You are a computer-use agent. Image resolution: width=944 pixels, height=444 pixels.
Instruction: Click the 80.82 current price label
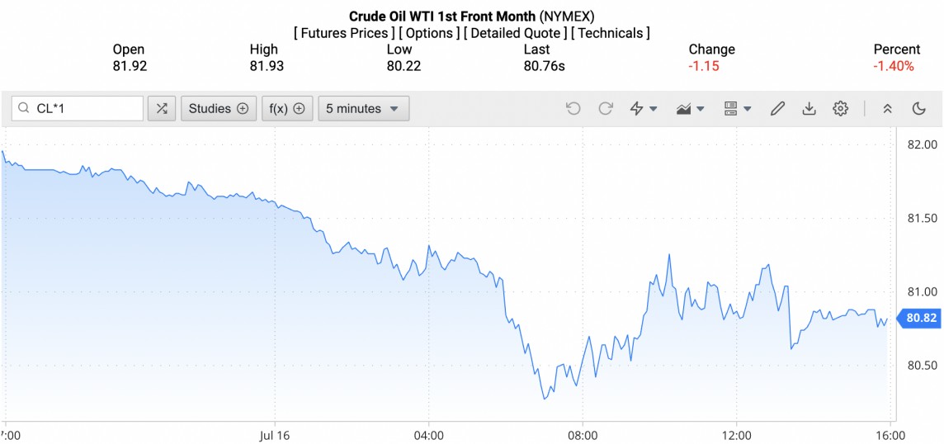pyautogui.click(x=921, y=318)
